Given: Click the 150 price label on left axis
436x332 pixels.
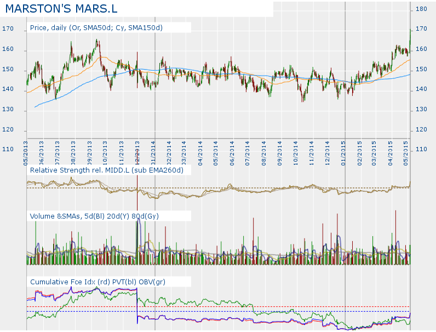Looking at the screenshot, I should coord(8,69).
